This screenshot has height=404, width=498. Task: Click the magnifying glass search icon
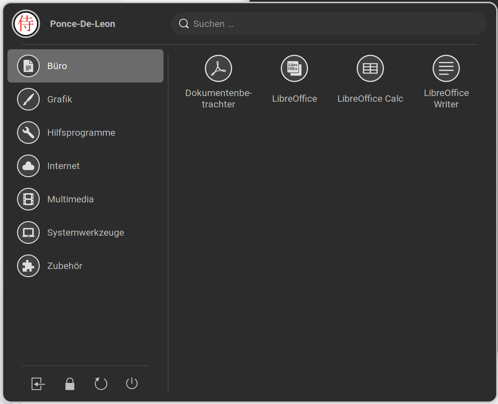click(184, 24)
